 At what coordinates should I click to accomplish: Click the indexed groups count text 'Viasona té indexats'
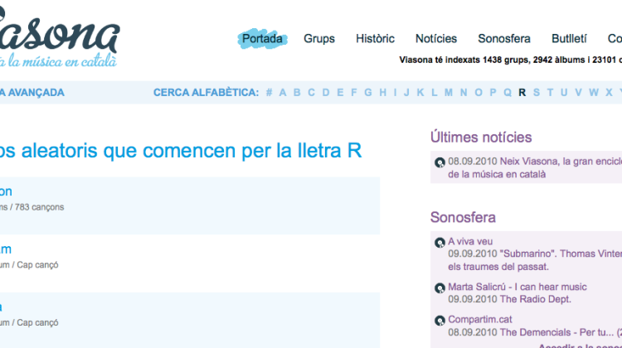click(x=440, y=60)
